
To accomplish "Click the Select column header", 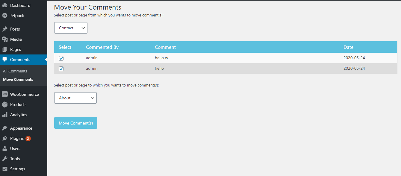I will point(65,47).
